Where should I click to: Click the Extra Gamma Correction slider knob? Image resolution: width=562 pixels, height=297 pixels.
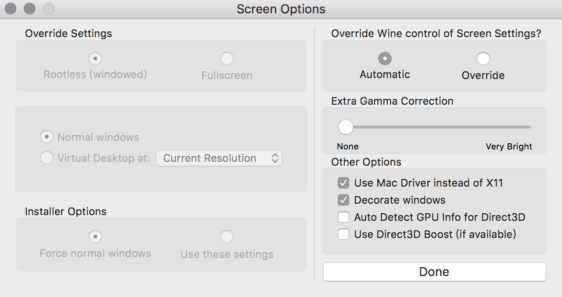345,127
